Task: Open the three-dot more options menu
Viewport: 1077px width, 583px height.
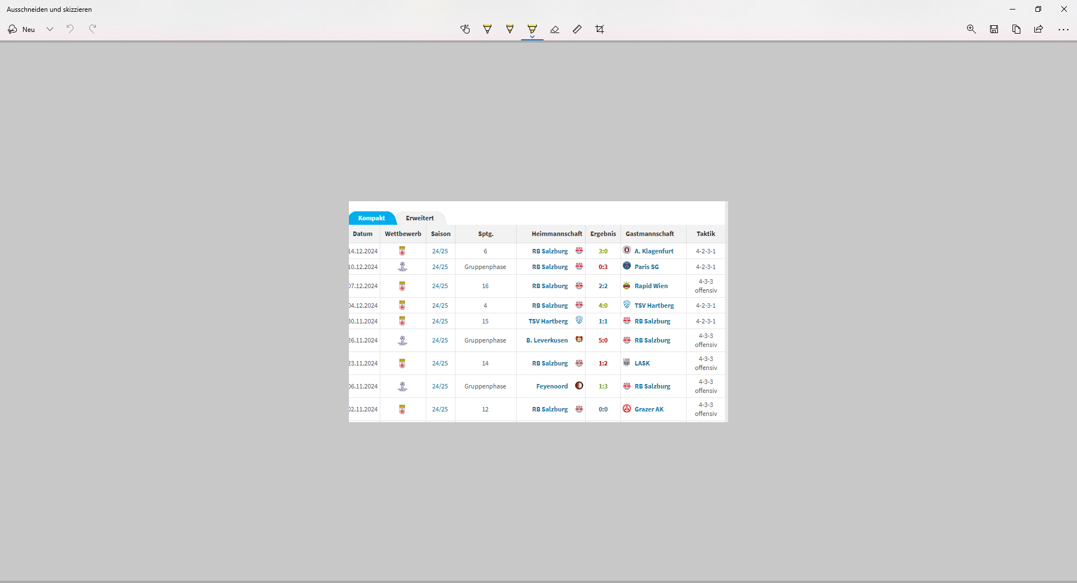Action: point(1063,29)
